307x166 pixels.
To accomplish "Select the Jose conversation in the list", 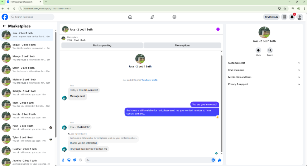I will pos(27,35).
